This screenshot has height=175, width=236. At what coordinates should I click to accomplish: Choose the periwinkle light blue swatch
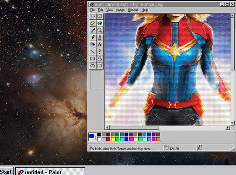tap(149, 139)
